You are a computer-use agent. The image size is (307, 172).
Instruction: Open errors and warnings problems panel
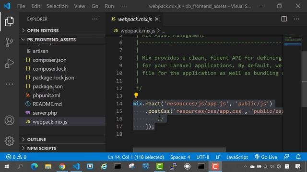16,157
